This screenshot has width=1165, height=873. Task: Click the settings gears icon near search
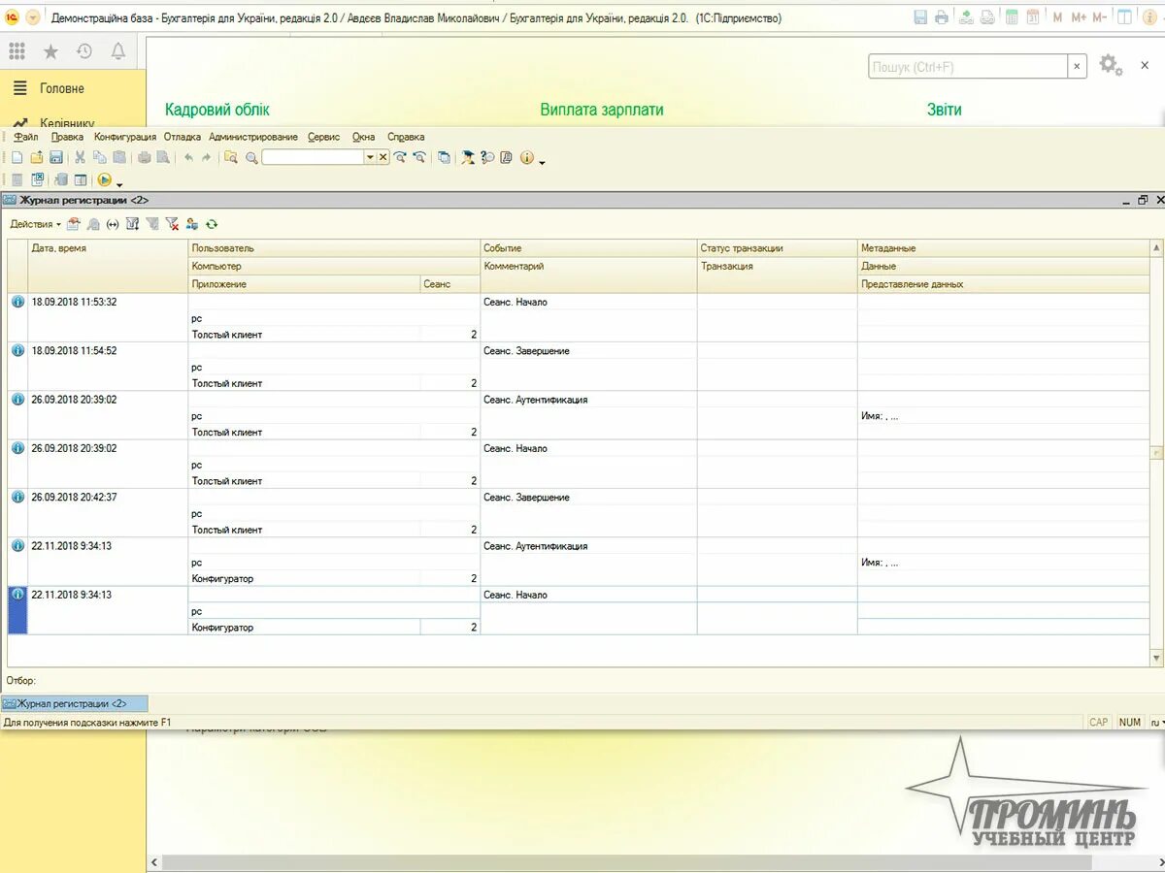click(x=1111, y=65)
